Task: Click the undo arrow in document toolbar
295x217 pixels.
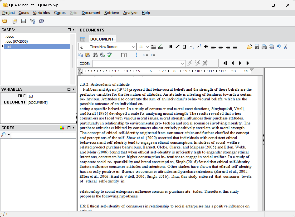Action: click(279, 47)
